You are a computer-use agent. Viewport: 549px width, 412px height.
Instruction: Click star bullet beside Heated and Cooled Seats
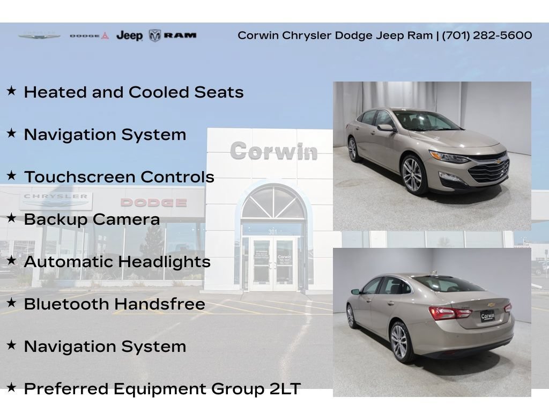12,91
